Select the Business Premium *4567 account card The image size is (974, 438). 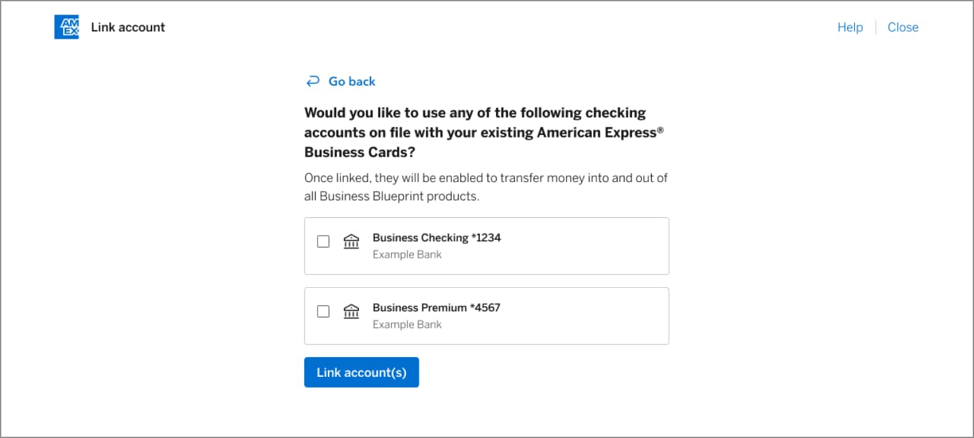click(486, 316)
